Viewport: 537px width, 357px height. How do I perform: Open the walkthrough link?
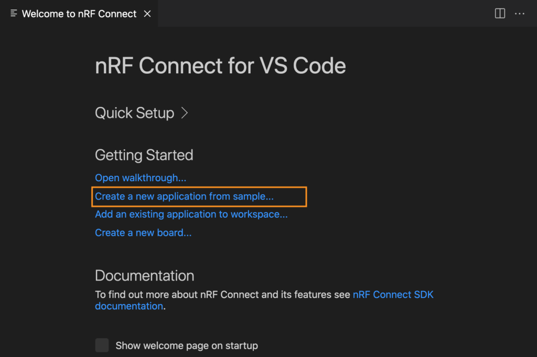tap(141, 178)
